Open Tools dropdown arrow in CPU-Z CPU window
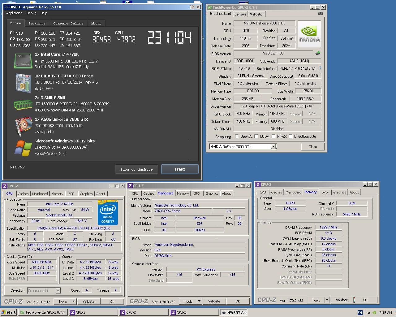The width and height of the screenshot is (396, 317). (x=74, y=302)
